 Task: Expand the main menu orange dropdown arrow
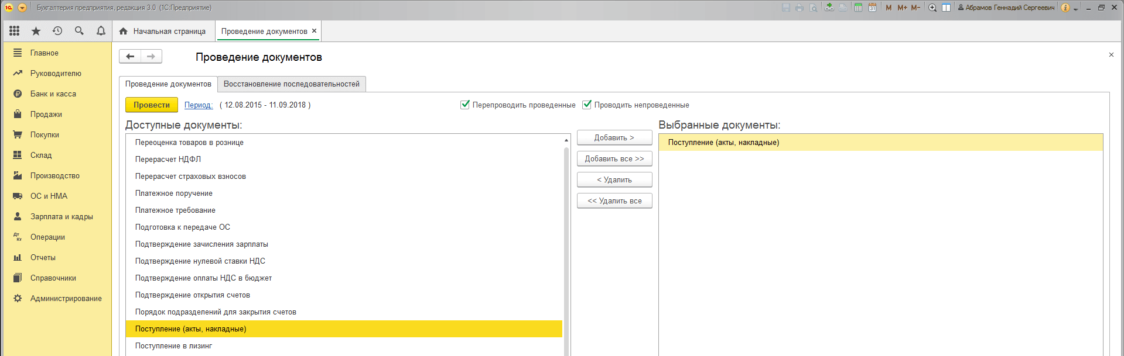click(22, 8)
